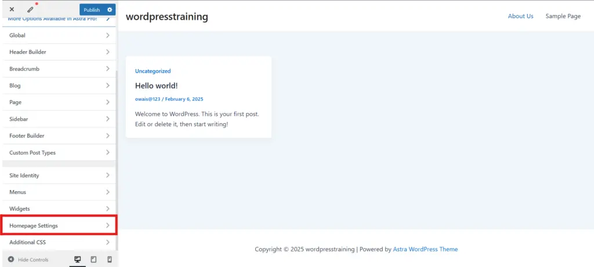Close the Customizer with the X icon
The image size is (594, 267).
pos(12,9)
